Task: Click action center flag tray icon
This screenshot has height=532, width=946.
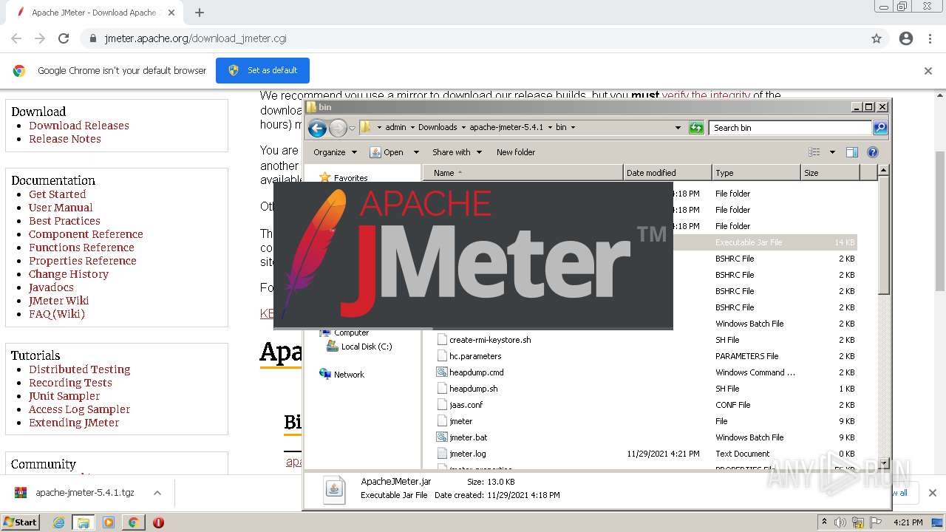Action: tap(877, 522)
